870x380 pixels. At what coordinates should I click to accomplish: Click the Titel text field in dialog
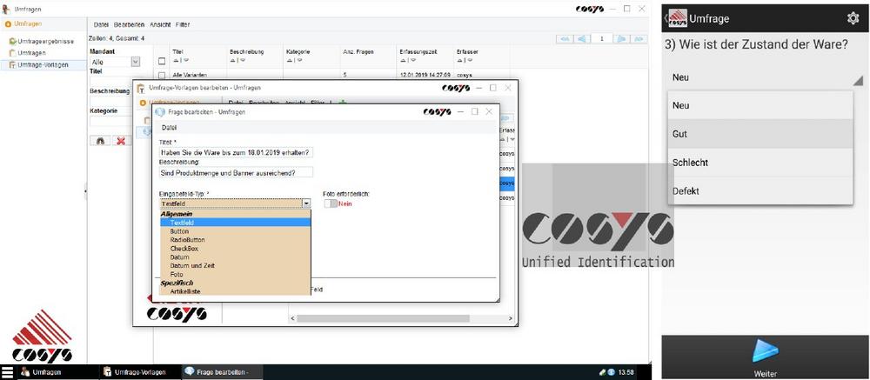[236, 152]
